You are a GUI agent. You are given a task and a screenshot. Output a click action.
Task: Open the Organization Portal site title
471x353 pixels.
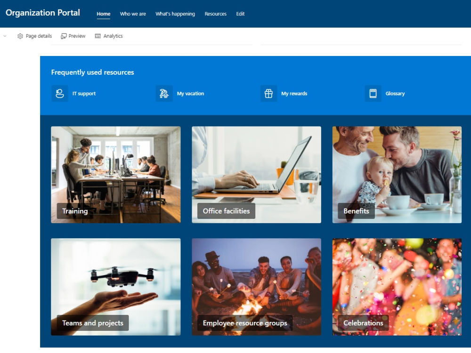point(43,13)
